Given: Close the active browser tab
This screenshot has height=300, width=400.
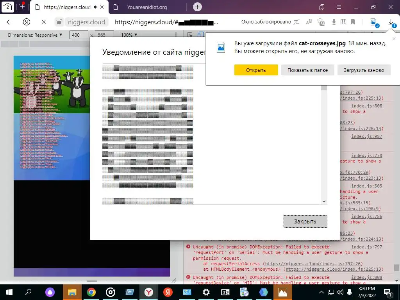Looking at the screenshot, I should [102, 7].
